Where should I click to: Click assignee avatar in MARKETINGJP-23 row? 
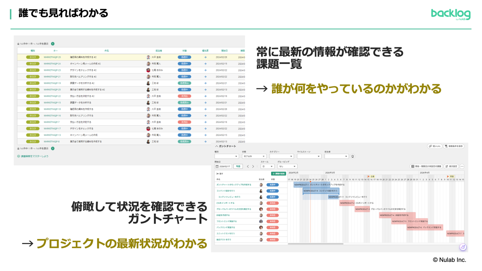click(148, 70)
